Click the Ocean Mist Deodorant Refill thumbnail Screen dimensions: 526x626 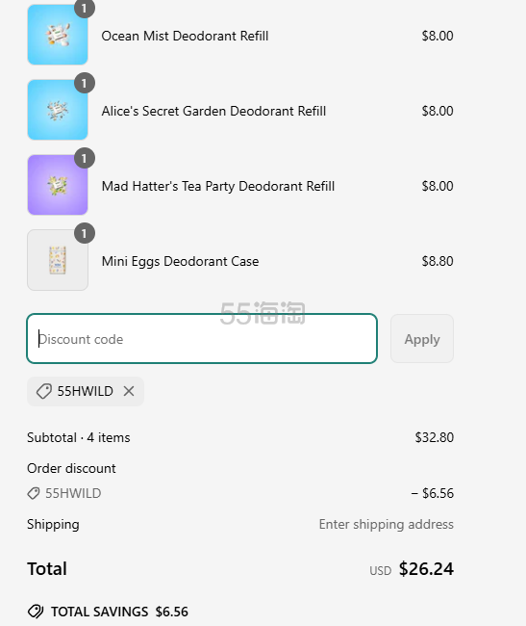[x=58, y=35]
